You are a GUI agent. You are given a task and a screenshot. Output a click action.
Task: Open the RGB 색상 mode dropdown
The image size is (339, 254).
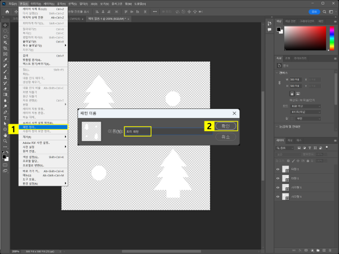[x=306, y=106]
